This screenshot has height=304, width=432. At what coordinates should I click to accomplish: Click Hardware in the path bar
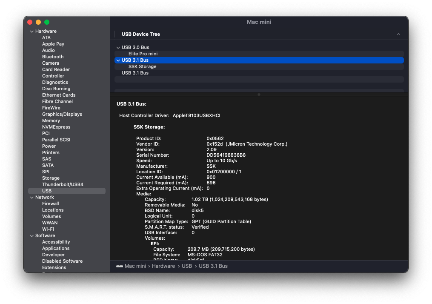pyautogui.click(x=163, y=266)
